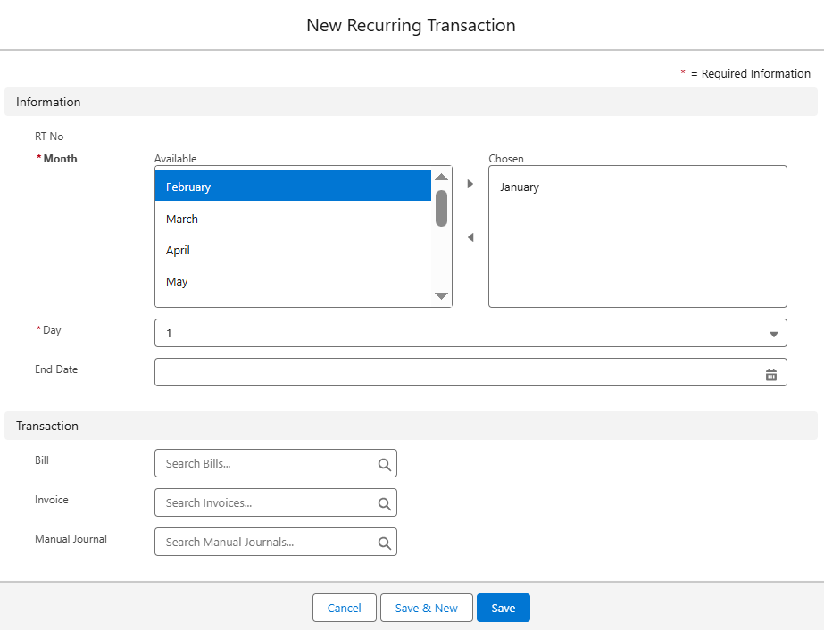Choose April in the Available list

tap(293, 250)
